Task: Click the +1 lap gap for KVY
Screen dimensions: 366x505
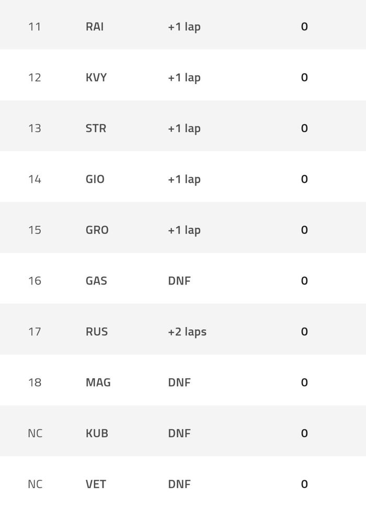Action: click(x=184, y=77)
